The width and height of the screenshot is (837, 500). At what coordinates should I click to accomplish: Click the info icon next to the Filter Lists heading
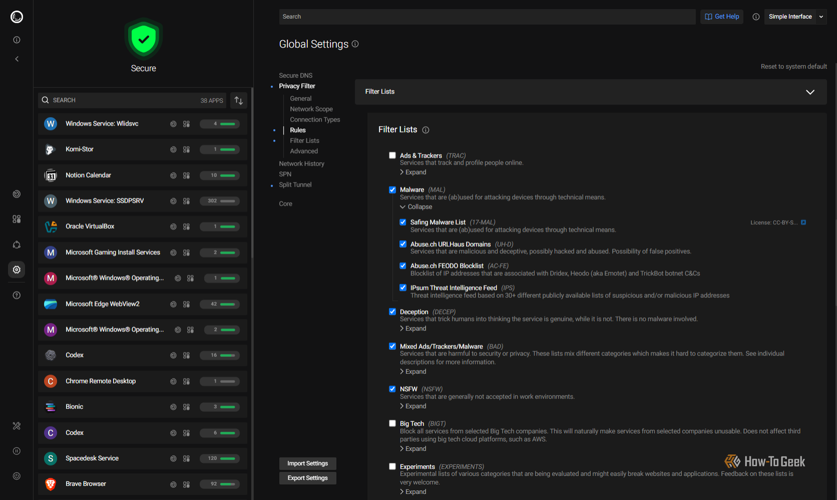pos(426,130)
